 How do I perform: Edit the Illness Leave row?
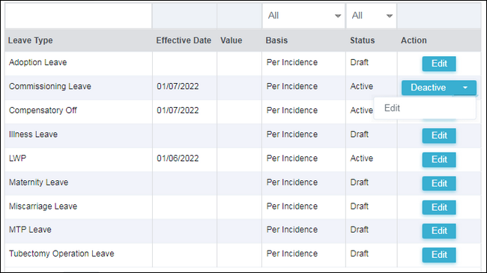(439, 135)
